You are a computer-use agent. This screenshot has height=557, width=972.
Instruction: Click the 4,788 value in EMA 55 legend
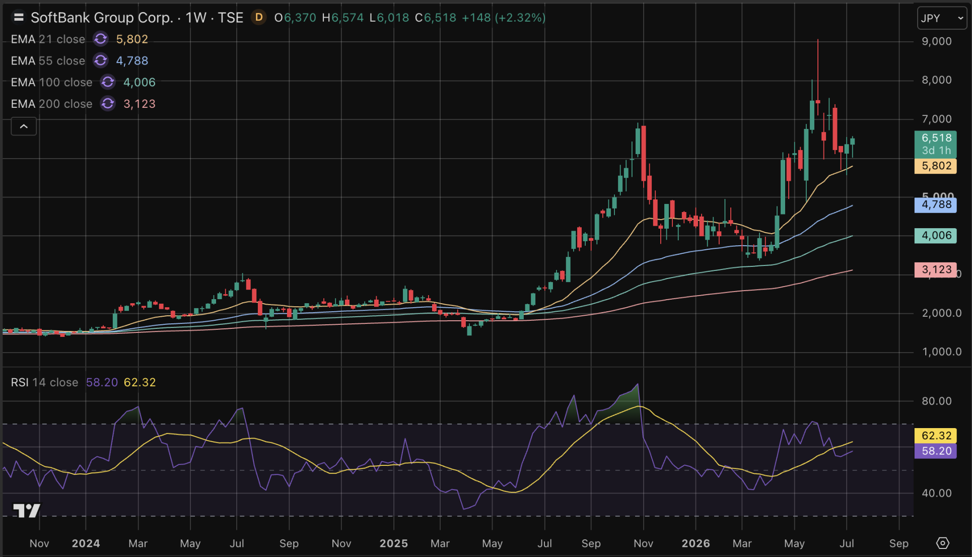coord(132,61)
